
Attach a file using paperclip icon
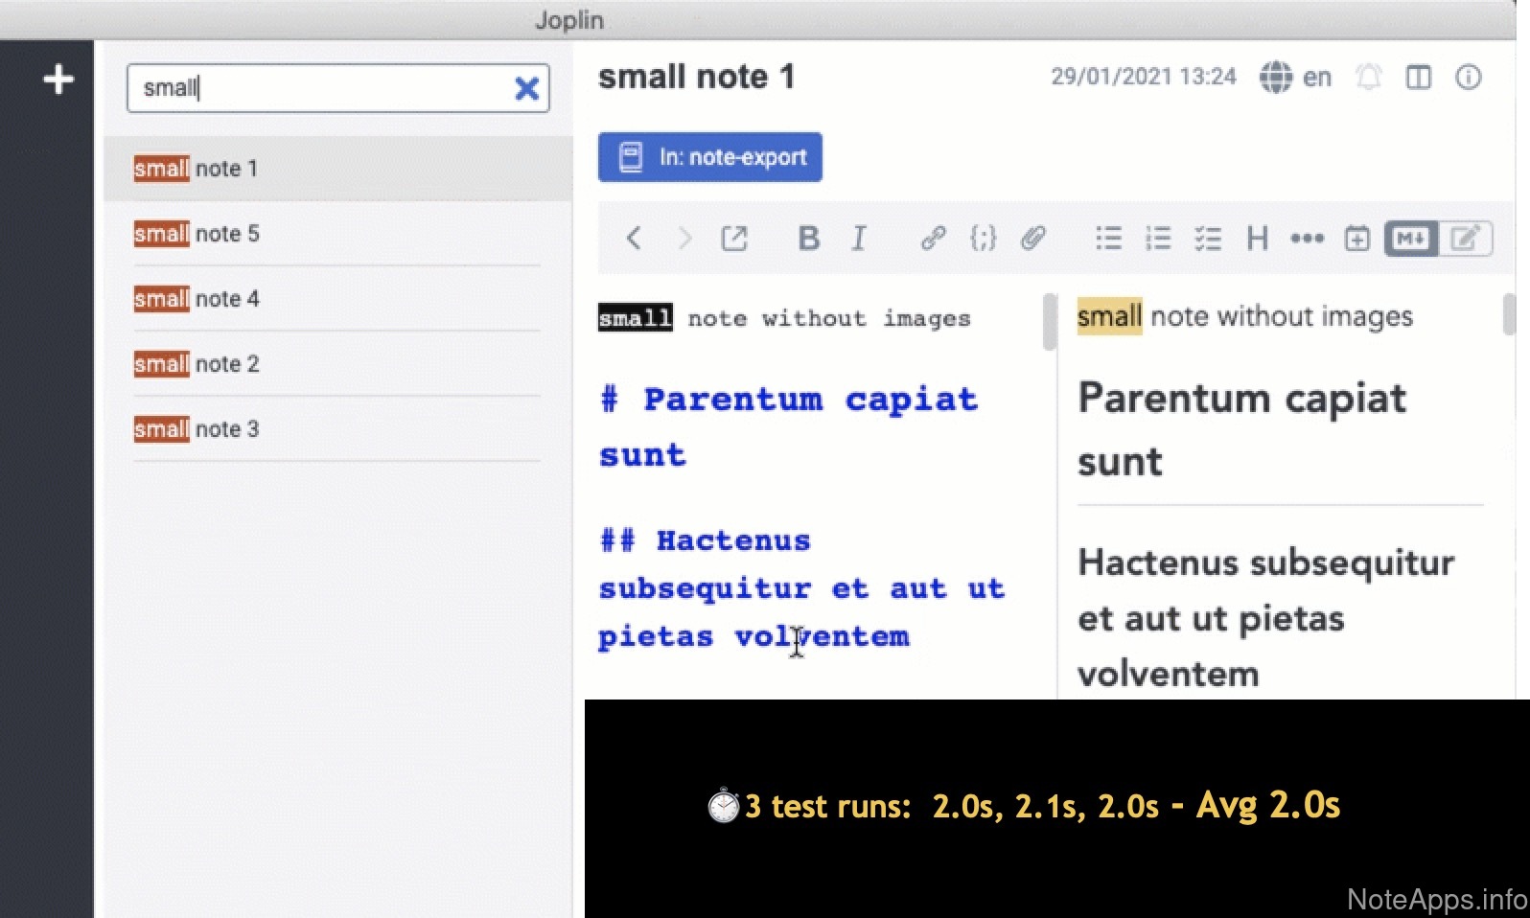tap(1032, 239)
